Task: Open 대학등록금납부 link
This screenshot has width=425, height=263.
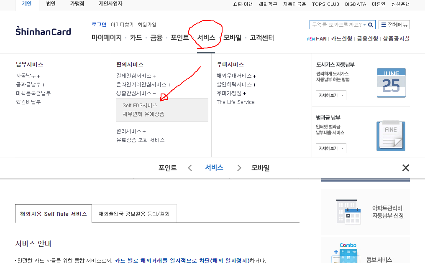Action: point(33,93)
